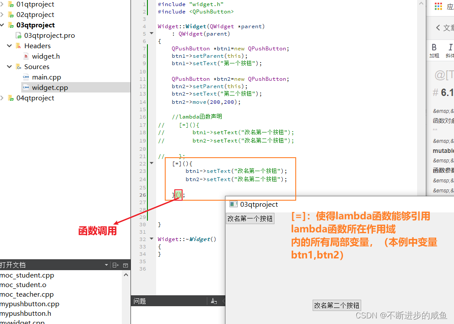Select the 02qtproject project name
Viewport: 454px width, 324px height.
pos(35,14)
